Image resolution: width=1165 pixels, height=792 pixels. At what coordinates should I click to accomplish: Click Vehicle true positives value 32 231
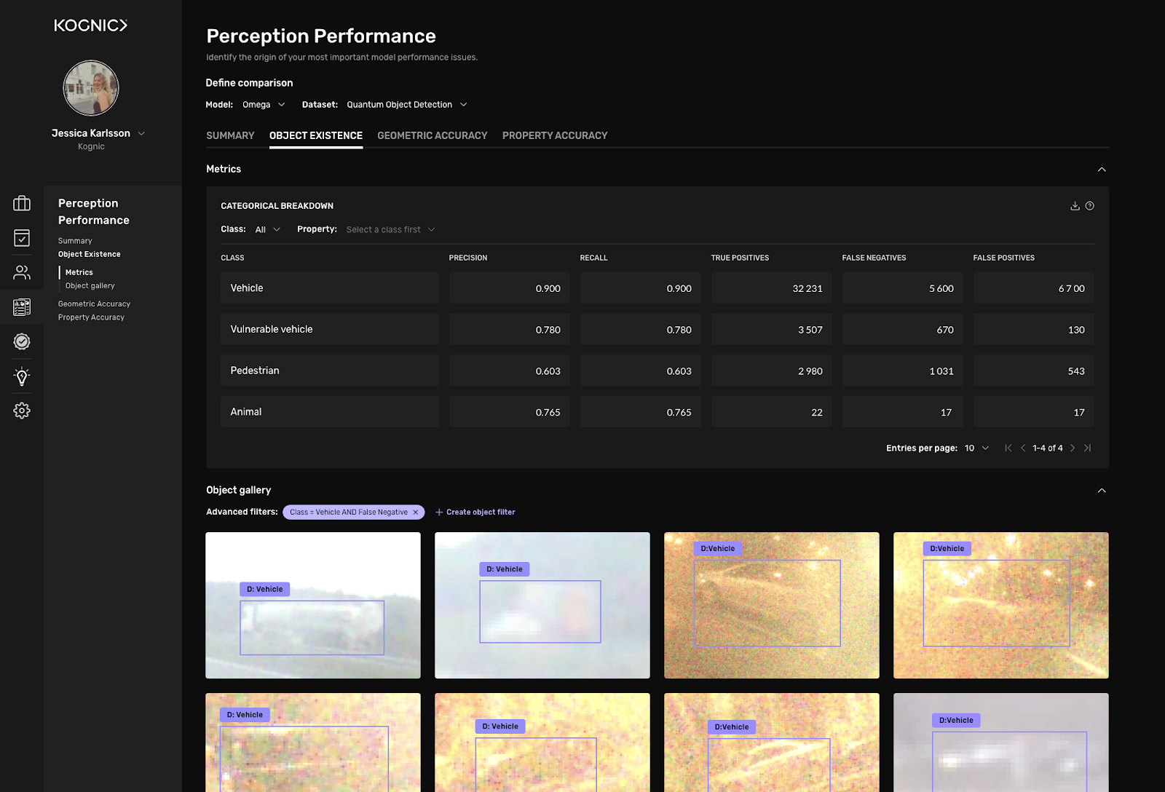pyautogui.click(x=772, y=288)
